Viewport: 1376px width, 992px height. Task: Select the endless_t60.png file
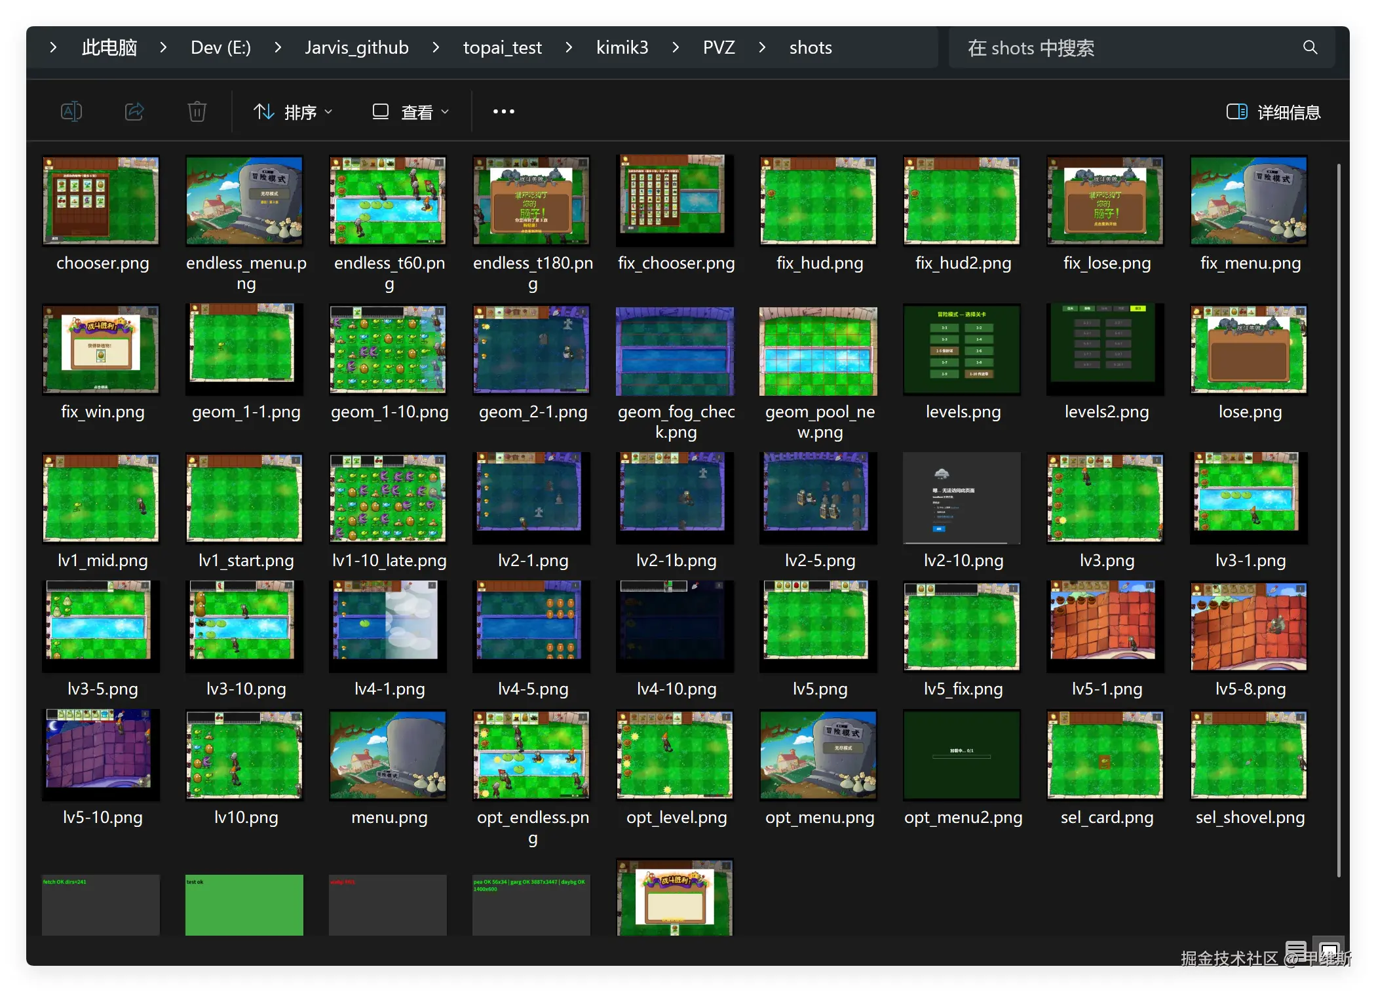388,200
